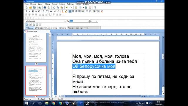This screenshot has height=106, width=188.
Task: Pick highlight color with marker icon
Action: point(66,11)
